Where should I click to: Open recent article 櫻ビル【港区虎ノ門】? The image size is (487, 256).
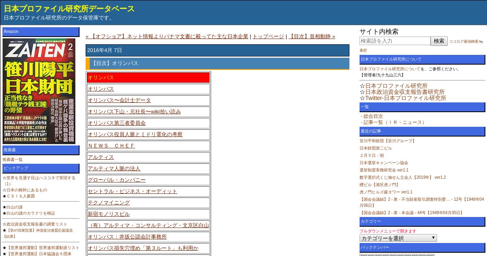click(379, 185)
